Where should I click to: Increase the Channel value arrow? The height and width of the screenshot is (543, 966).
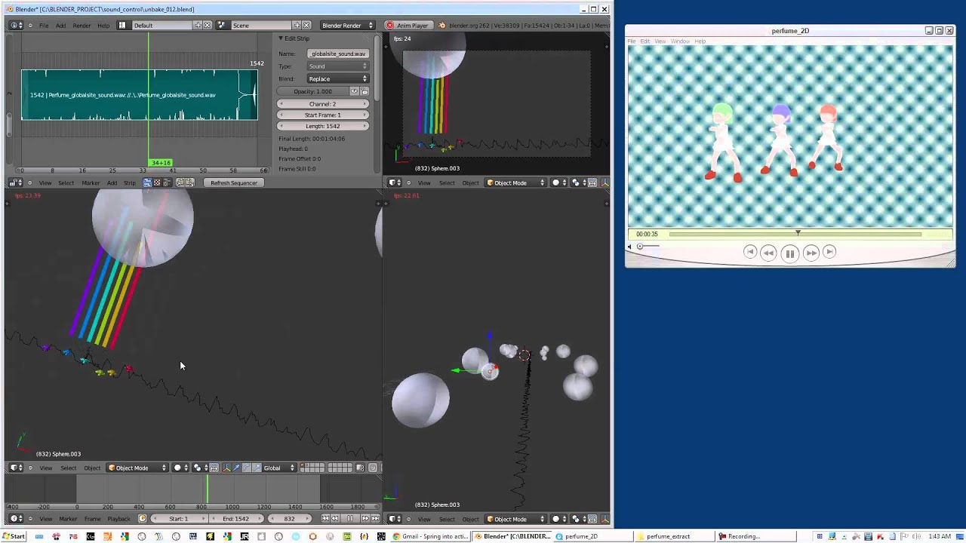coord(365,103)
